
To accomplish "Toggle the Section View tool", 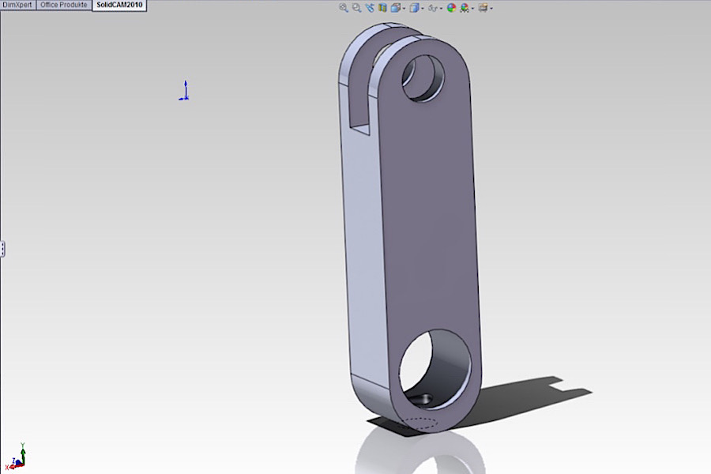I will point(382,8).
